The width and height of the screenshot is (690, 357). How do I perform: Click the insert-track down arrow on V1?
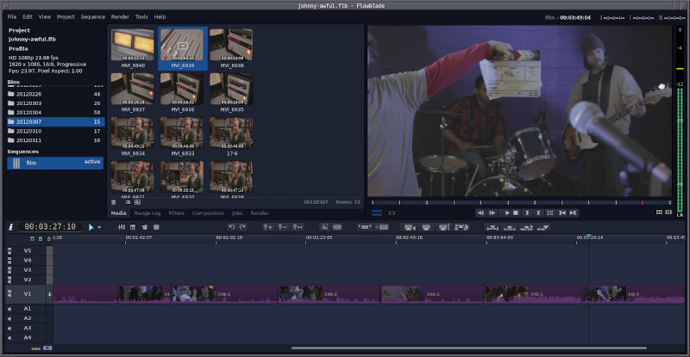[50, 294]
